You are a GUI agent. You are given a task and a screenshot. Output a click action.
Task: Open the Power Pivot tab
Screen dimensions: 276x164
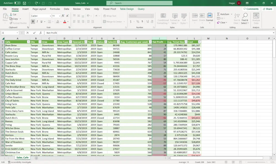click(x=110, y=9)
